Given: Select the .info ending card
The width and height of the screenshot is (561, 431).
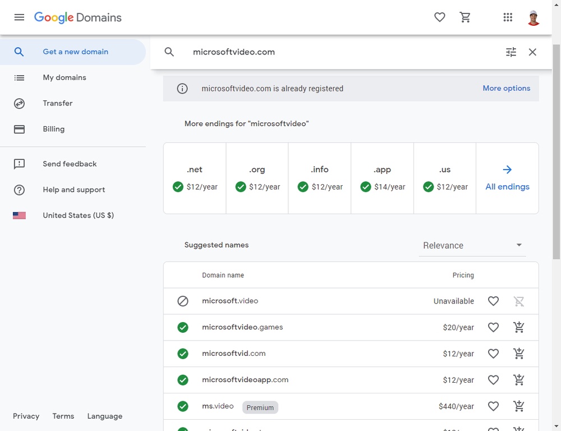Looking at the screenshot, I should tap(320, 178).
